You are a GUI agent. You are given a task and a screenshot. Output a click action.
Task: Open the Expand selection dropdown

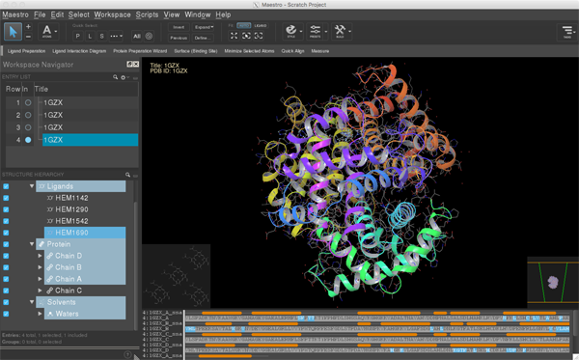[204, 27]
